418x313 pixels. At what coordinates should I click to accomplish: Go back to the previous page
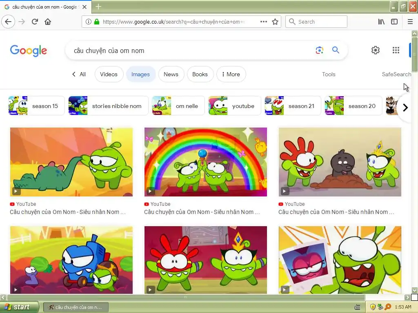pyautogui.click(x=8, y=22)
